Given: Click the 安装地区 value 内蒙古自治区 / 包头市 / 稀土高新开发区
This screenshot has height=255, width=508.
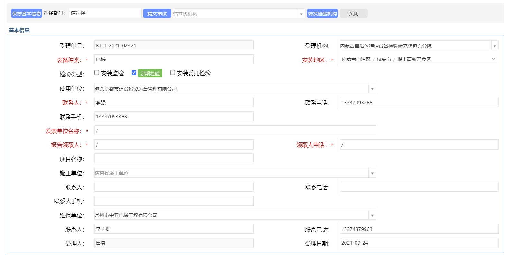Looking at the screenshot, I should 386,59.
